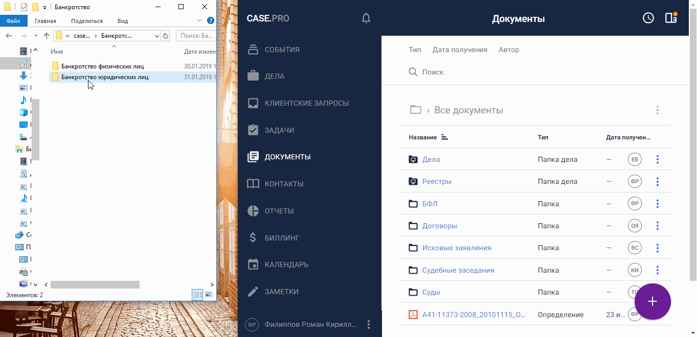This screenshot has height=337, width=697.
Task: Go to ДЕЛА section in sidebar
Action: click(275, 76)
